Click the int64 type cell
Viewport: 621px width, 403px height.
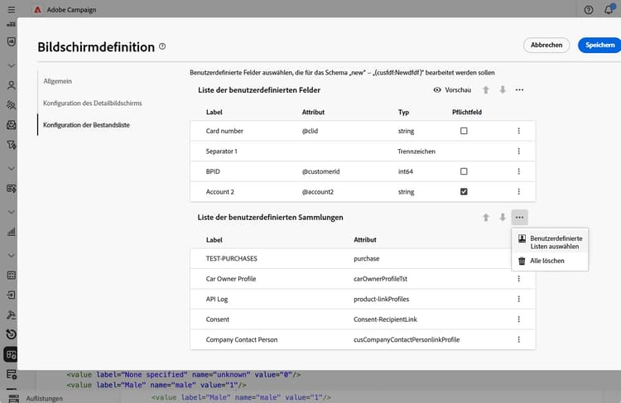coord(406,171)
